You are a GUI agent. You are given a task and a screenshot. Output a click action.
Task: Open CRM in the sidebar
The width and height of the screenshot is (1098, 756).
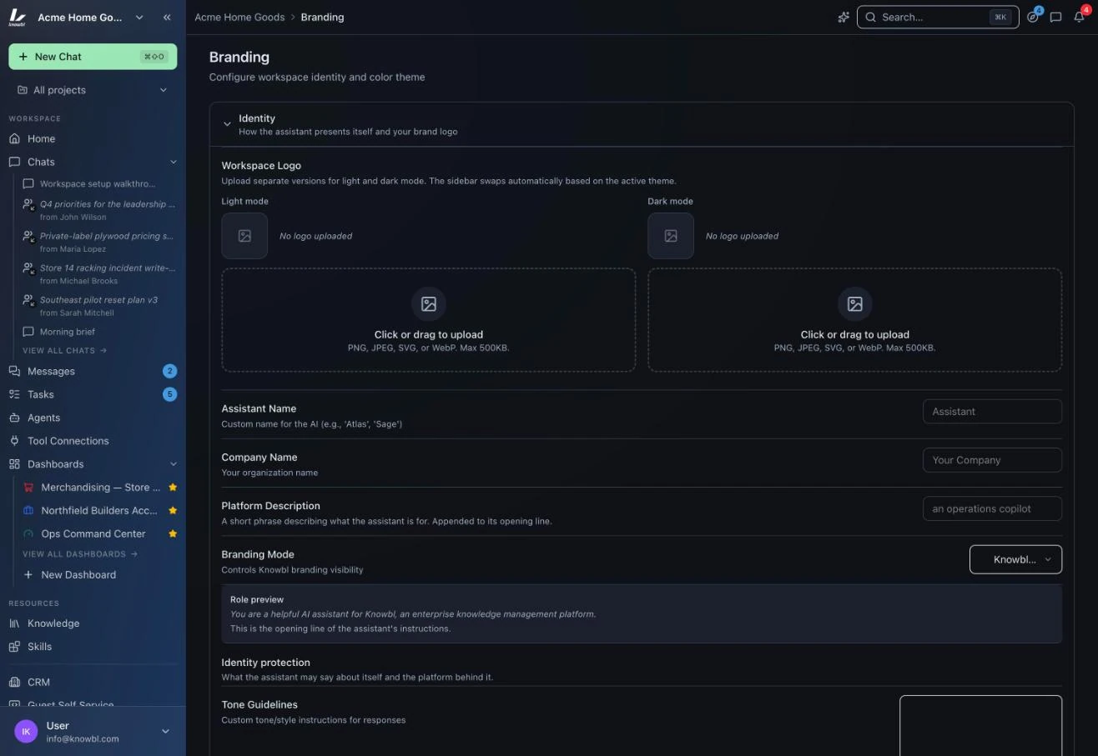pyautogui.click(x=93, y=682)
